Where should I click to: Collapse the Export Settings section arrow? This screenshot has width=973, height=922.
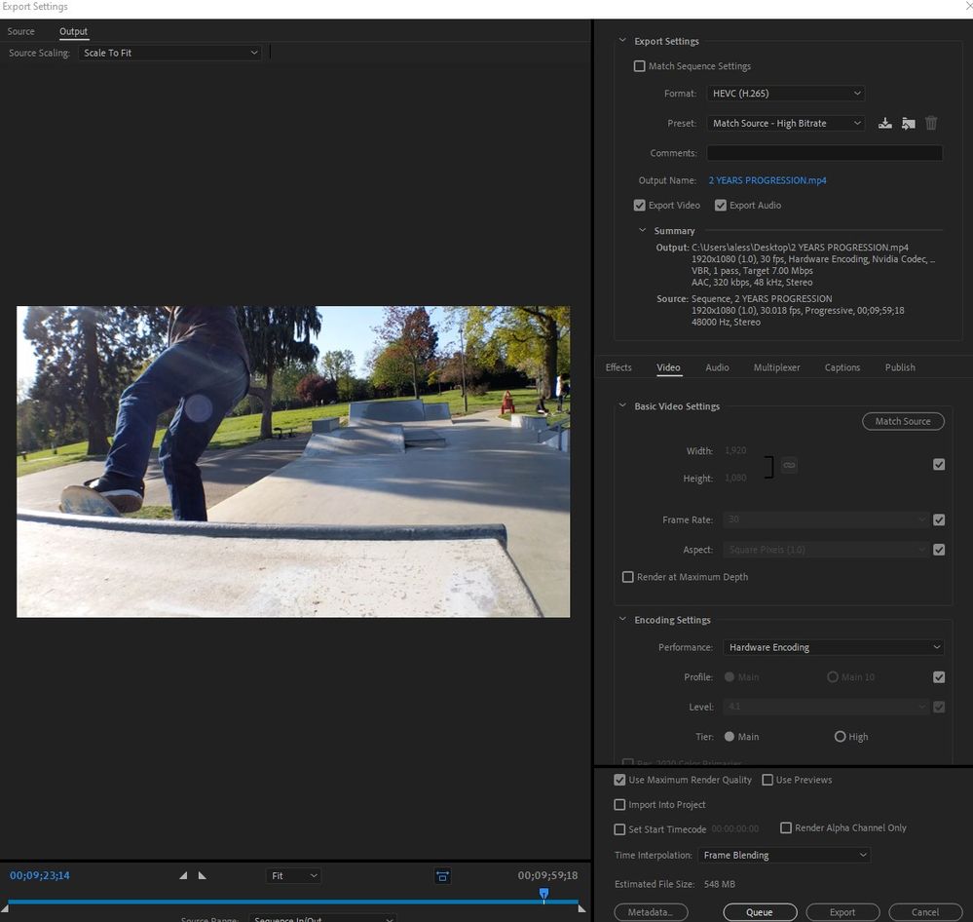point(622,42)
